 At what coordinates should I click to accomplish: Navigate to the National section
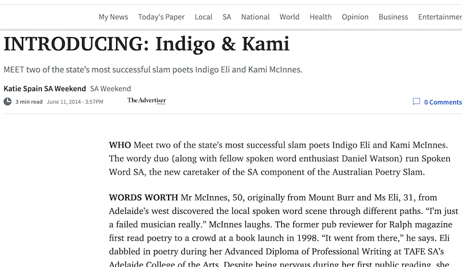point(255,17)
